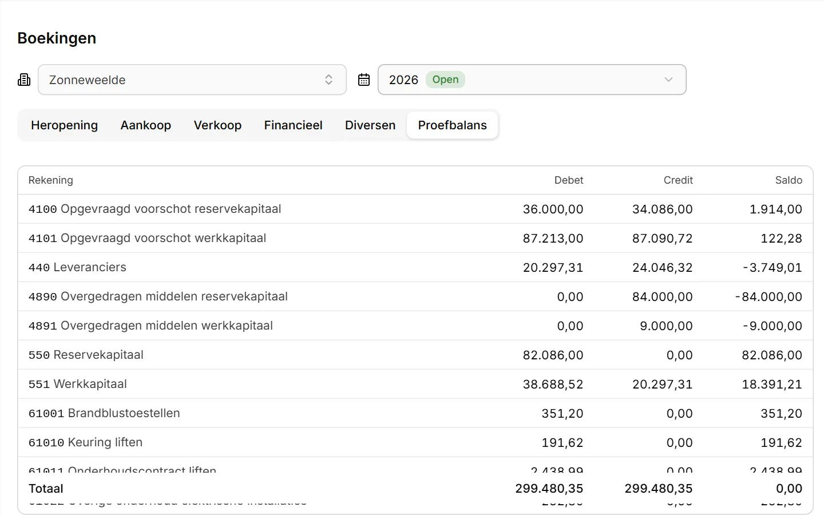Click debet value 36.000,00
The height and width of the screenshot is (515, 824).
point(553,209)
